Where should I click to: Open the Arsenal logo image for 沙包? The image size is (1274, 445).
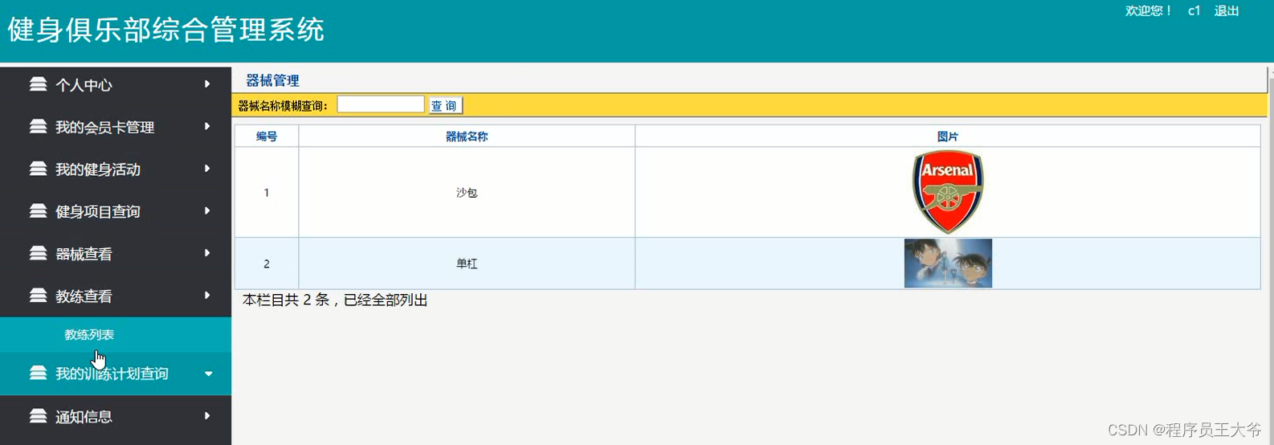(948, 192)
